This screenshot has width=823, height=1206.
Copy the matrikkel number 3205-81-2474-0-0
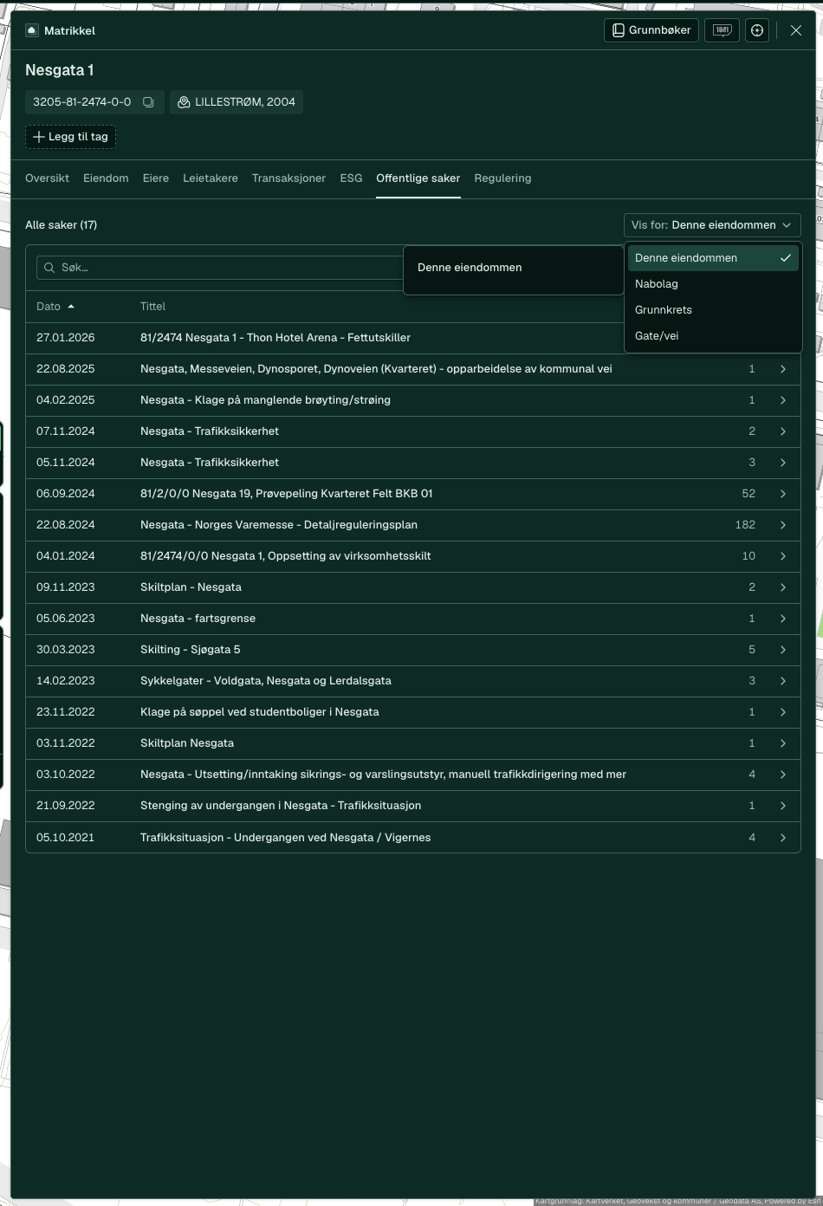(148, 102)
